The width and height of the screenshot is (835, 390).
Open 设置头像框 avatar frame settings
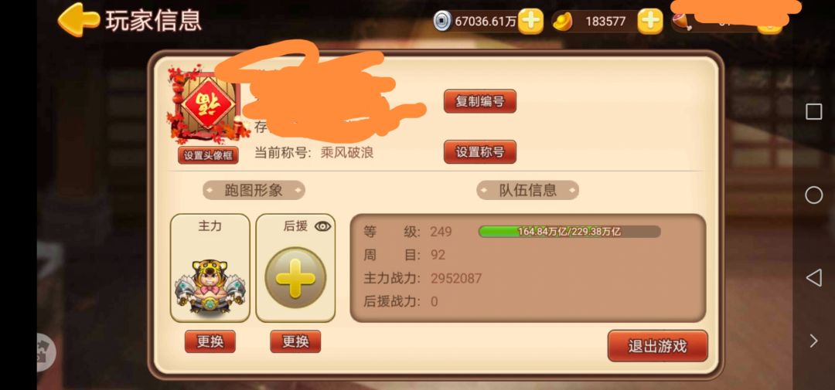click(x=208, y=155)
